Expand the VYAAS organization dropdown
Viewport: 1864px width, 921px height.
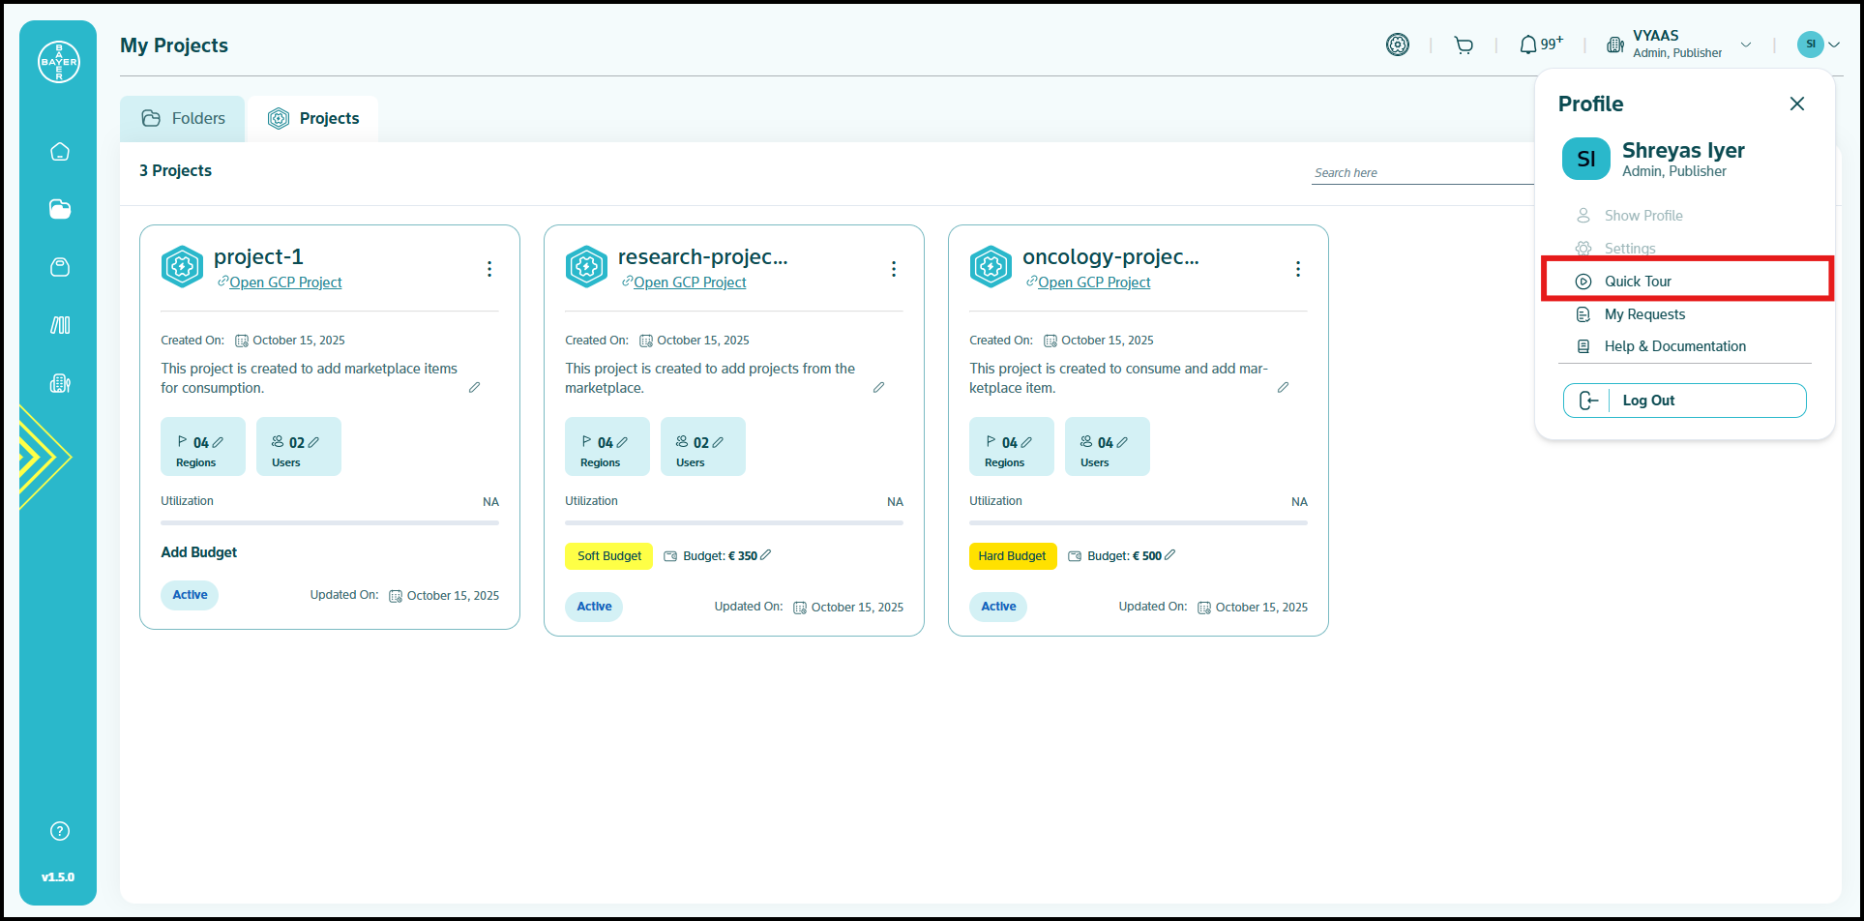pyautogui.click(x=1746, y=45)
